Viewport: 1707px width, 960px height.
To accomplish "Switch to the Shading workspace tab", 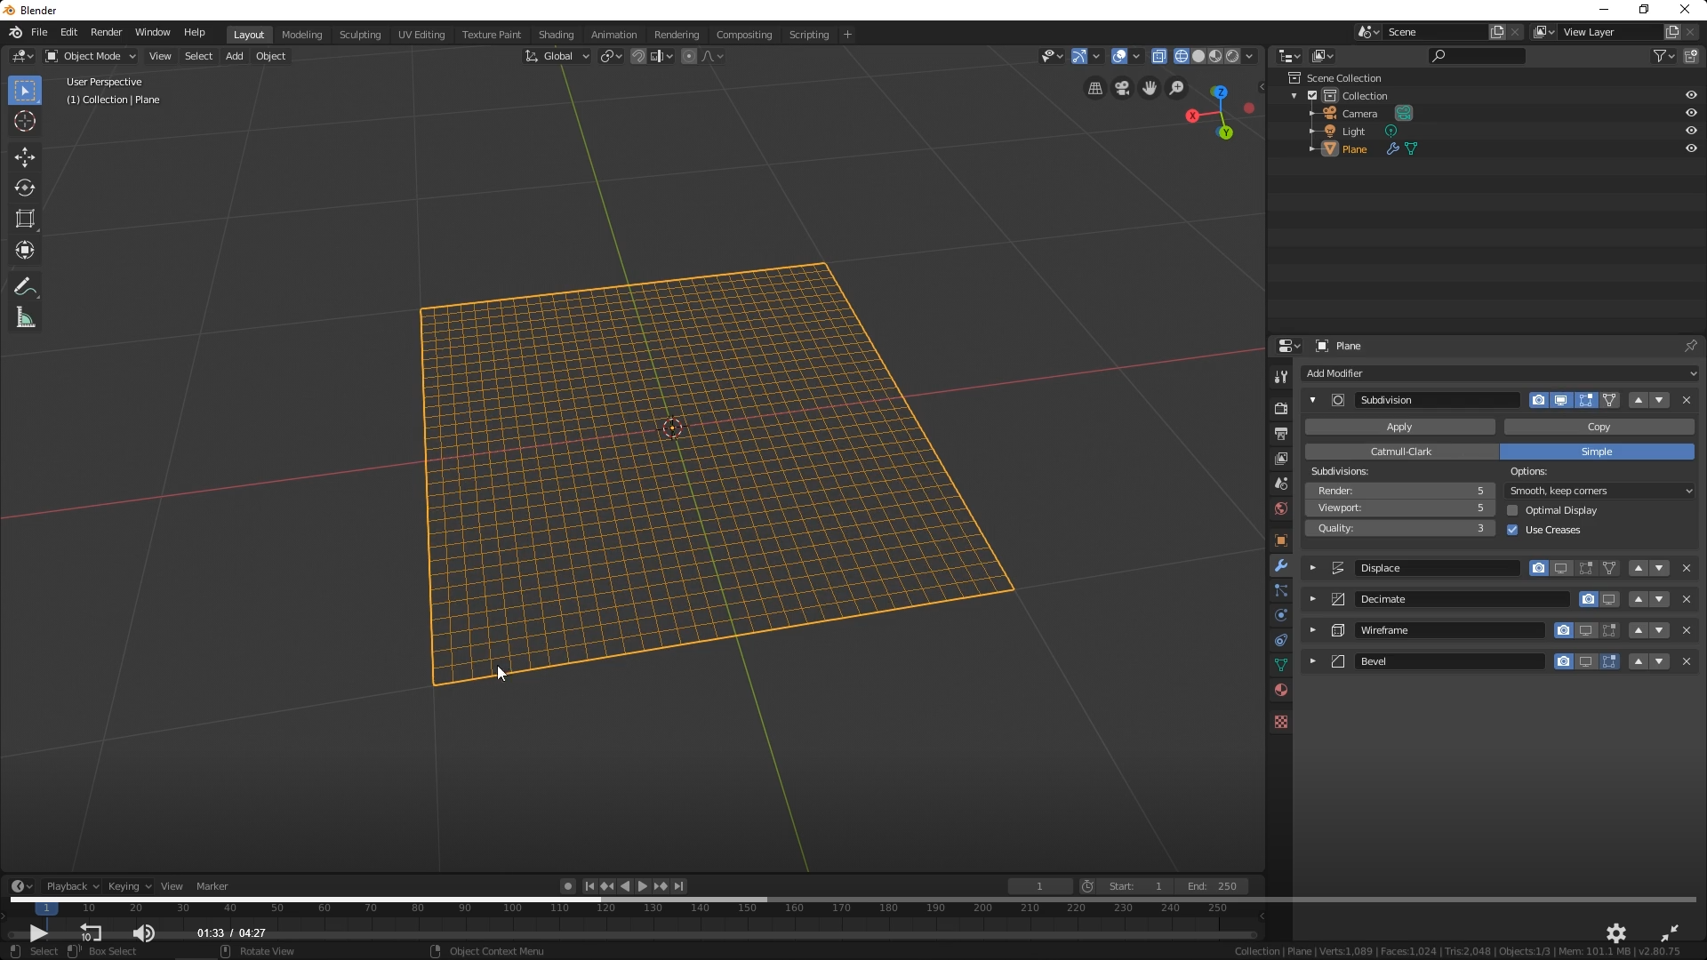I will (x=556, y=35).
